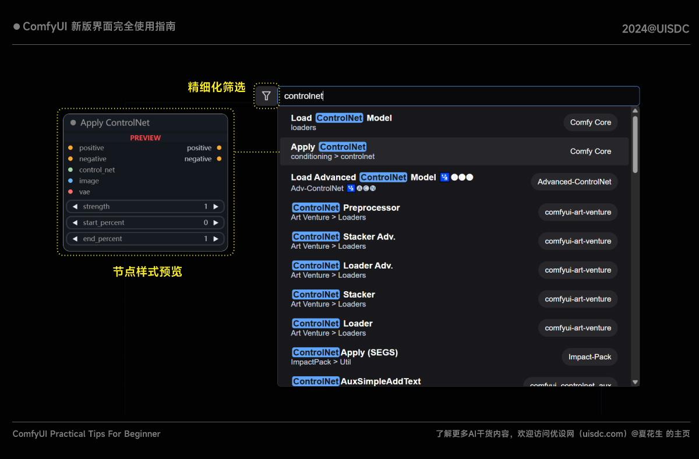Choose the ControlNetAuxSimpleAddText result

pos(454,381)
